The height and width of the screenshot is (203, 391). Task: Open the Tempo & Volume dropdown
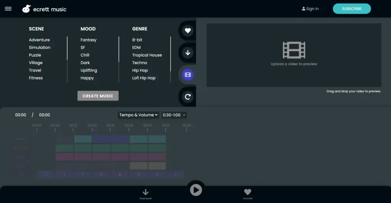139,115
